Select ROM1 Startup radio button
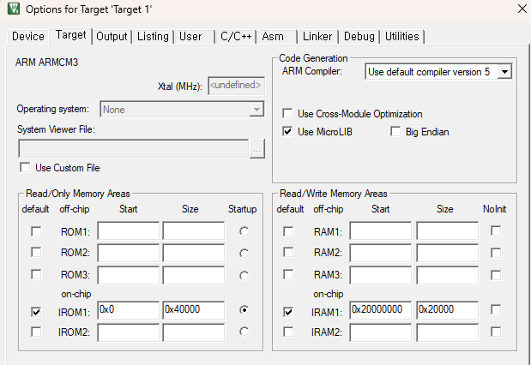The height and width of the screenshot is (365, 531). pos(244,231)
